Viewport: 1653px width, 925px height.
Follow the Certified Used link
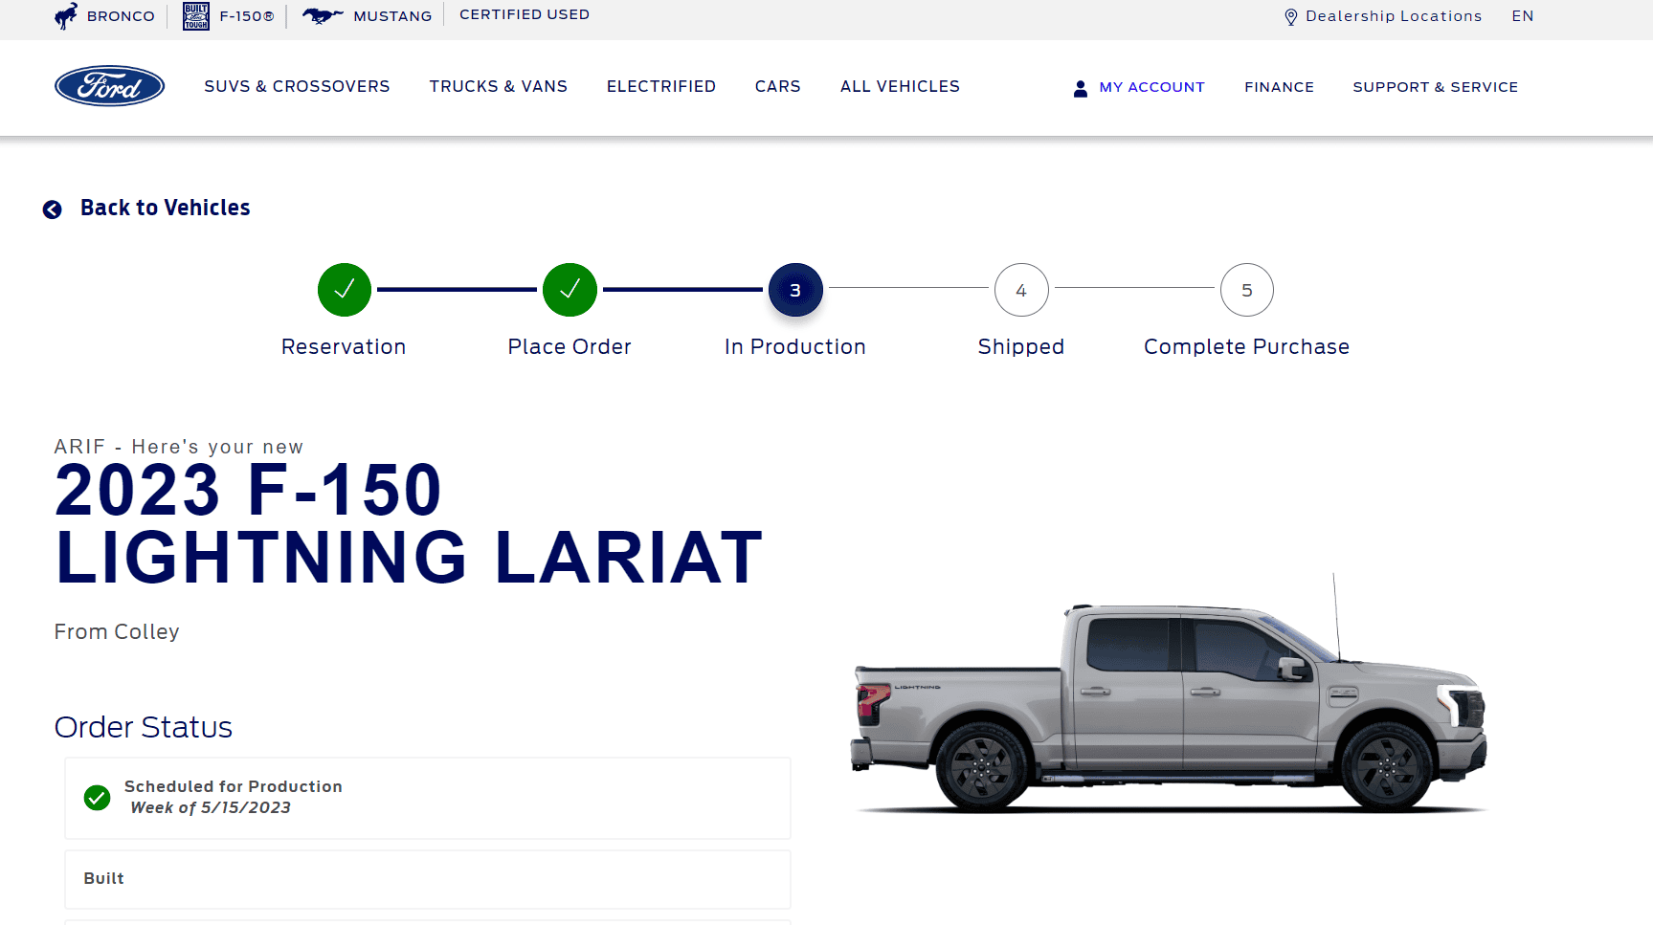pyautogui.click(x=525, y=15)
